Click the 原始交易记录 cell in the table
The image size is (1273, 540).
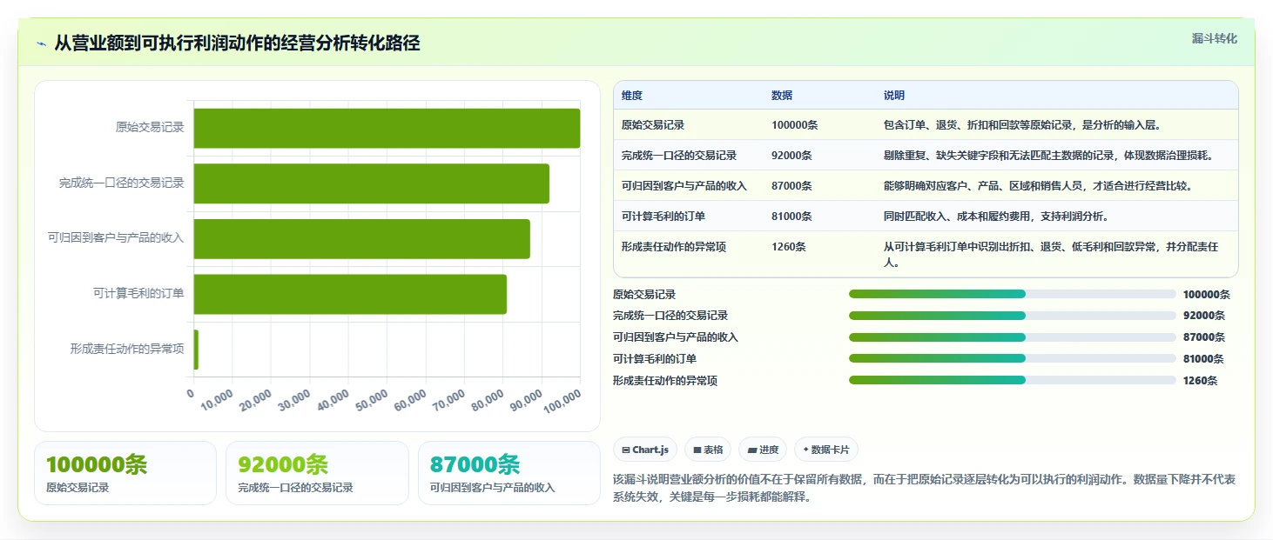coord(653,125)
